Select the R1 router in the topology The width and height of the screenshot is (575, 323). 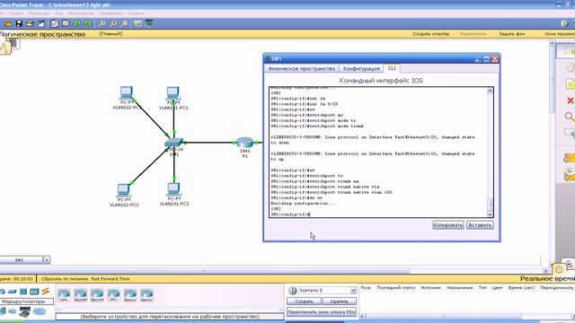coord(245,143)
